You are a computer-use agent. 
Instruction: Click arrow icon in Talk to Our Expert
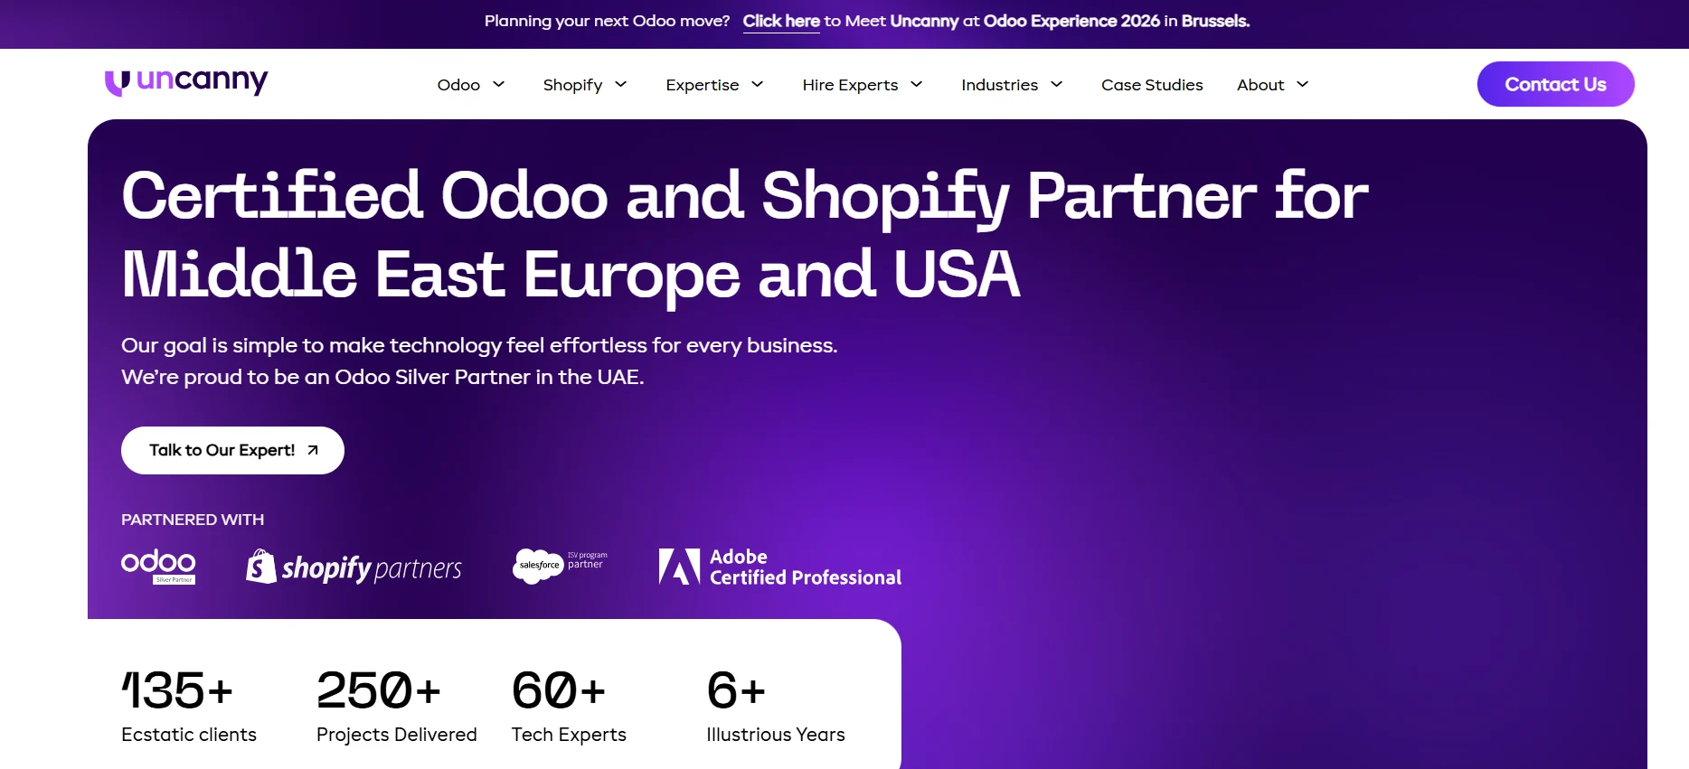[x=313, y=450]
